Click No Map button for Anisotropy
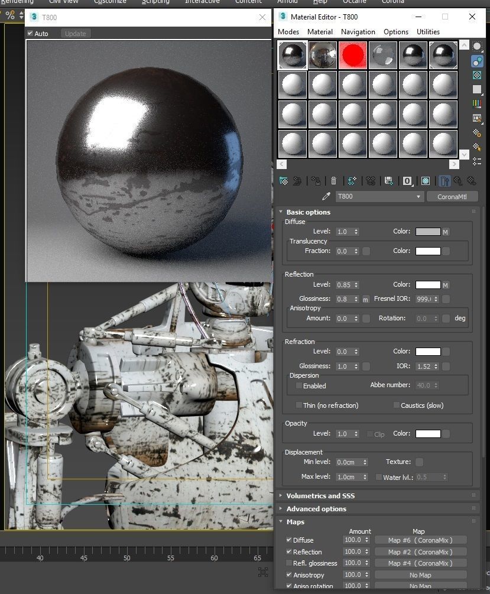The width and height of the screenshot is (490, 594). (x=420, y=575)
